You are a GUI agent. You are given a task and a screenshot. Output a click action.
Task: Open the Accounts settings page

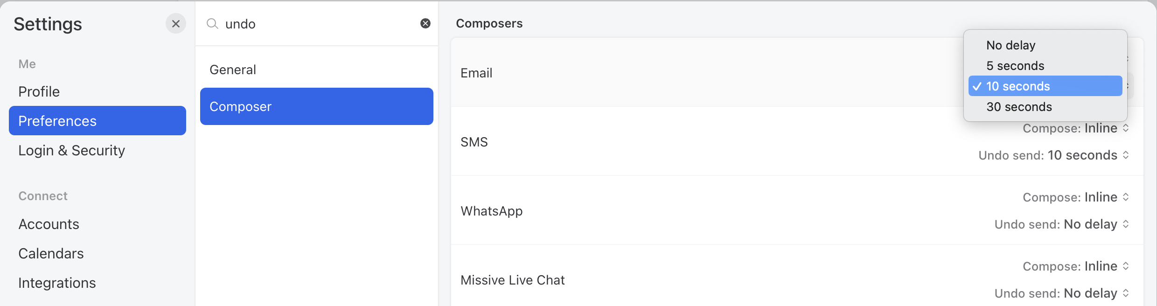tap(49, 224)
